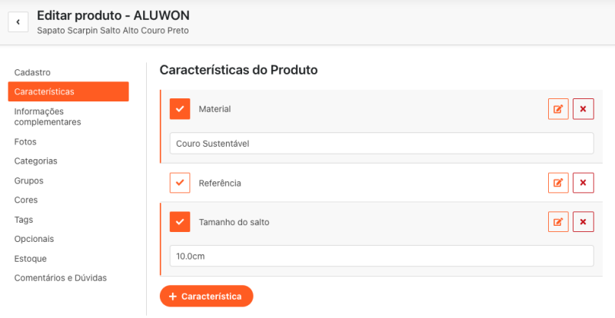Go to Informações complementares
615x318 pixels.
pos(47,116)
